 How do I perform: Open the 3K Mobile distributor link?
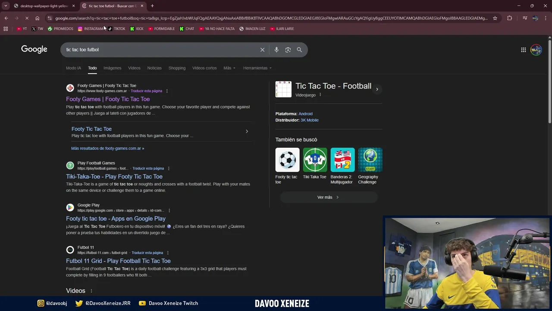(x=310, y=120)
